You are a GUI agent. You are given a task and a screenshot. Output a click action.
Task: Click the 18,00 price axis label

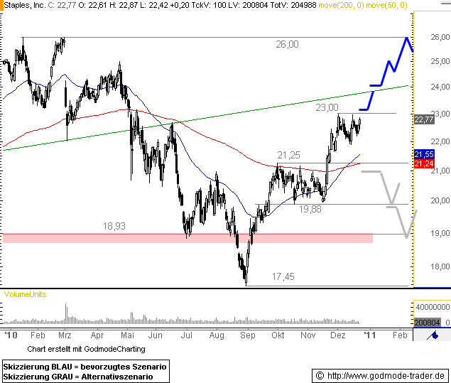[x=440, y=266]
